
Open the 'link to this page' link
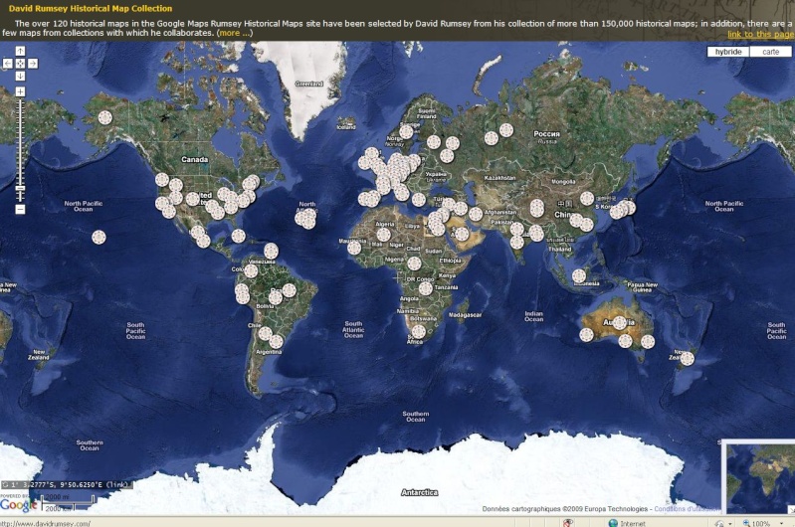(761, 34)
